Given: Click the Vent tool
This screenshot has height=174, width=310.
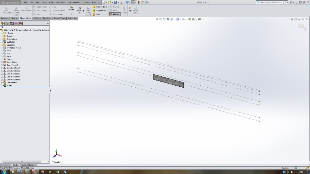Looking at the screenshot, I should tap(97, 14).
